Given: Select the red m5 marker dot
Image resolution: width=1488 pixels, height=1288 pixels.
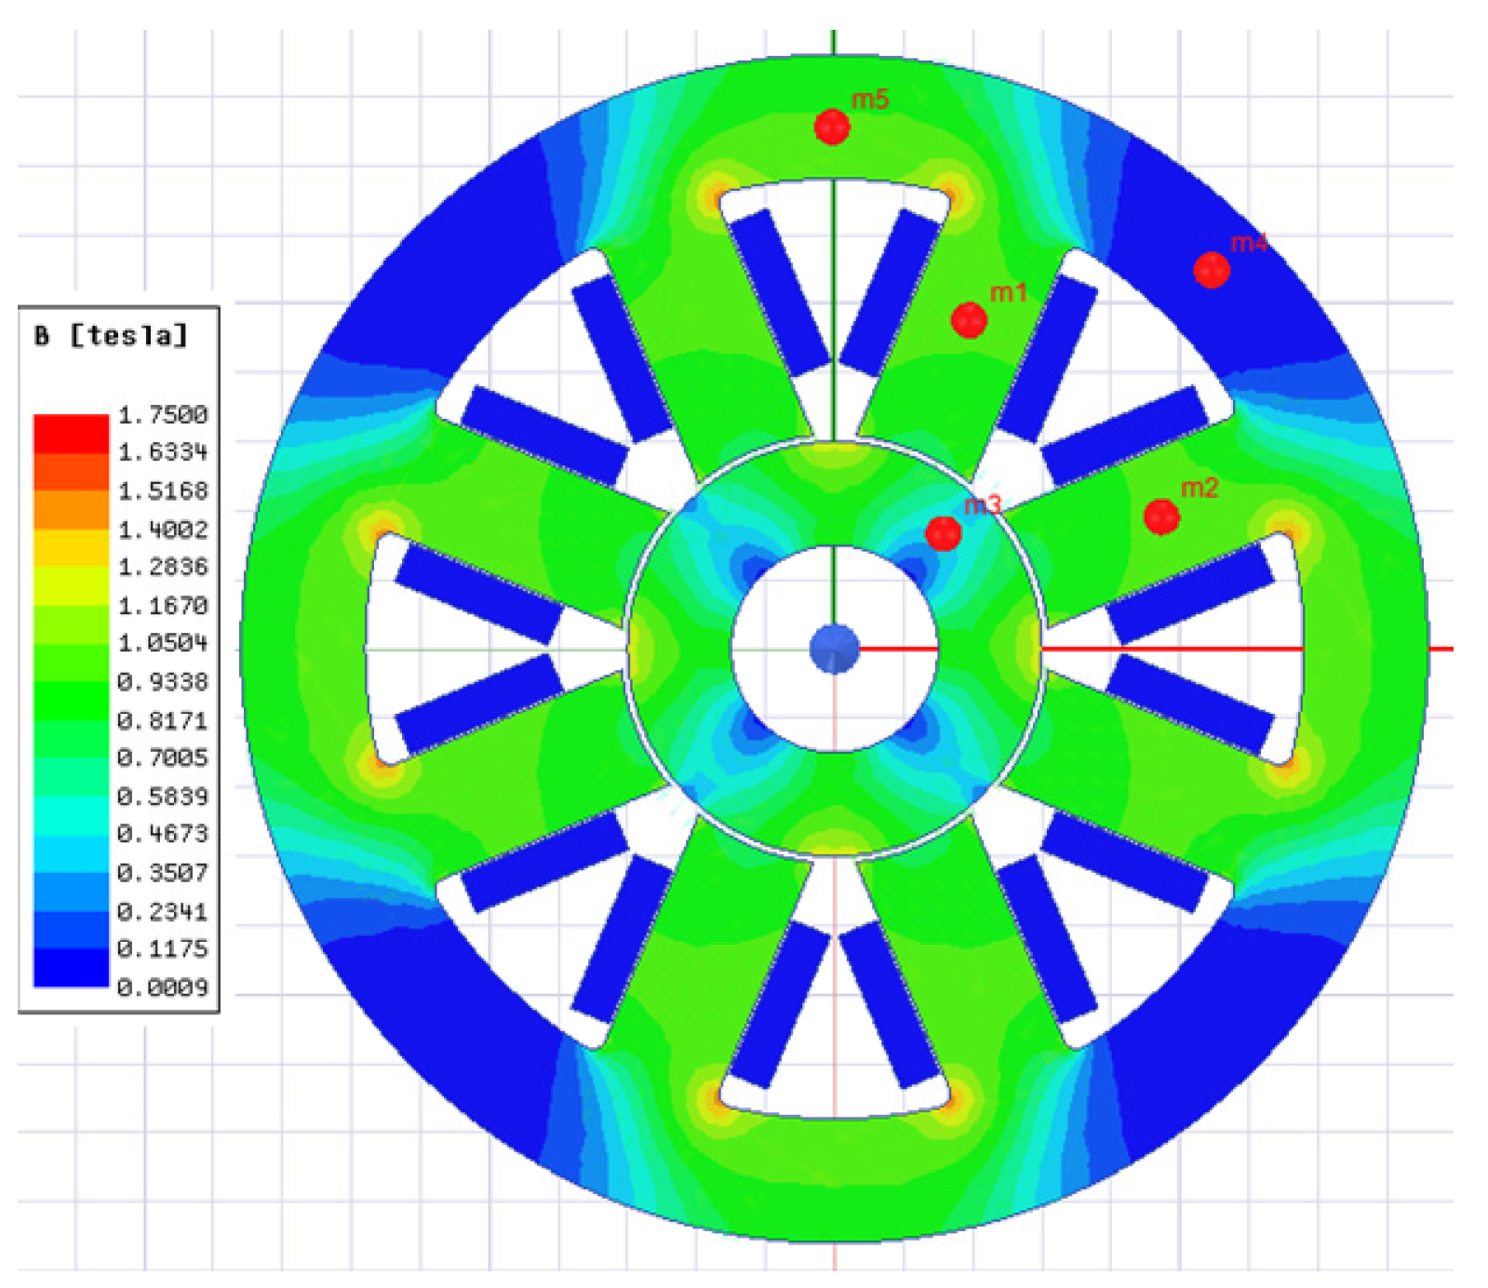Looking at the screenshot, I should tap(832, 127).
